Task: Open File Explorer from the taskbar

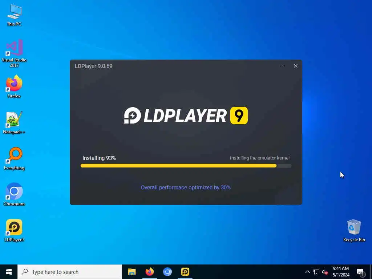Action: point(132,272)
